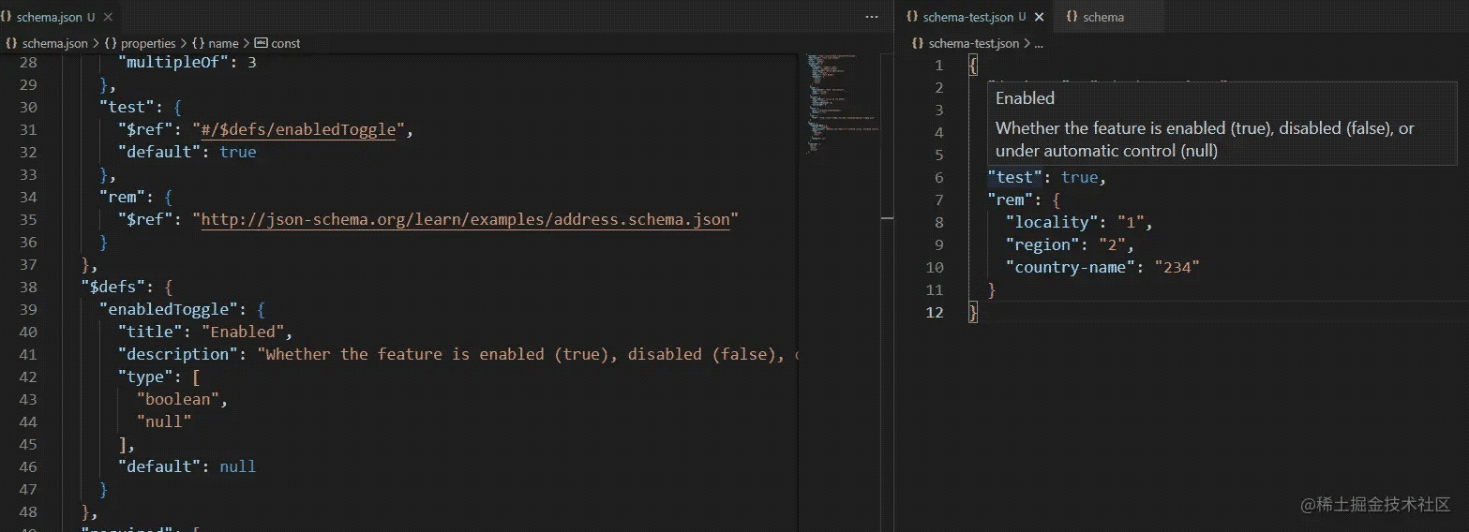Click the true value in schema-test.json line 6
The height and width of the screenshot is (532, 1469).
[x=1080, y=177]
